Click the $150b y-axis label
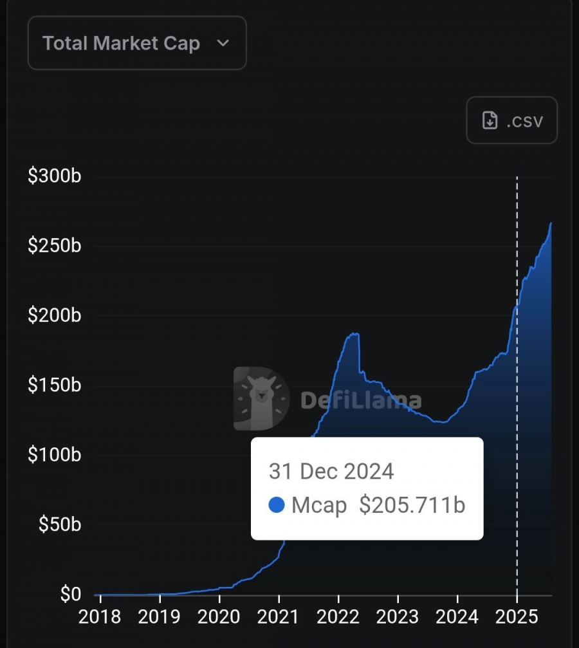This screenshot has width=579, height=648. click(x=54, y=385)
